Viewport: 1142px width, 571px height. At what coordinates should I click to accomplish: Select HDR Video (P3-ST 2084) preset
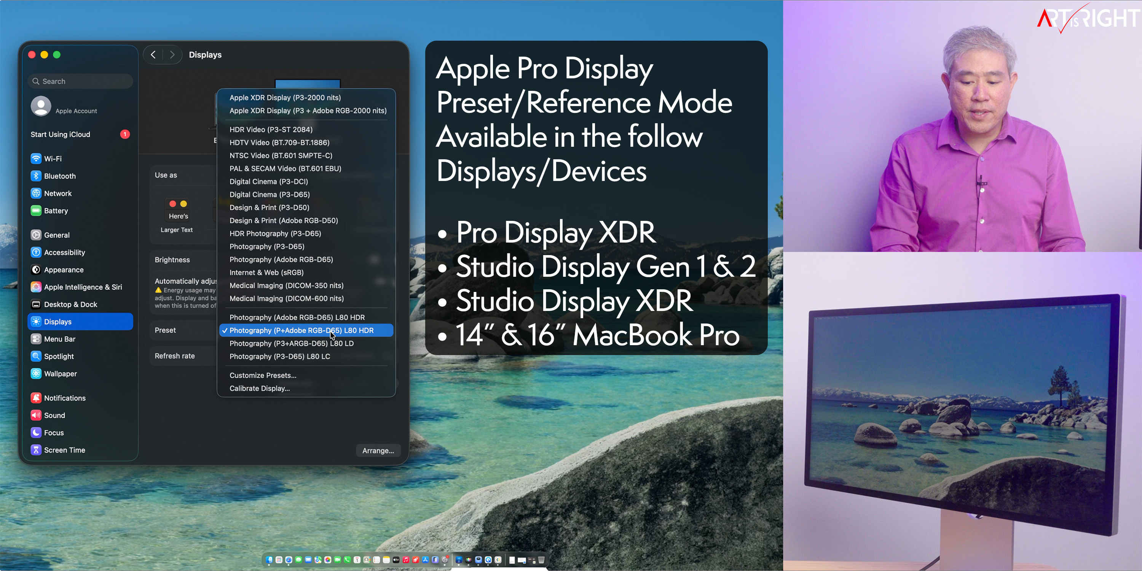[306, 130]
